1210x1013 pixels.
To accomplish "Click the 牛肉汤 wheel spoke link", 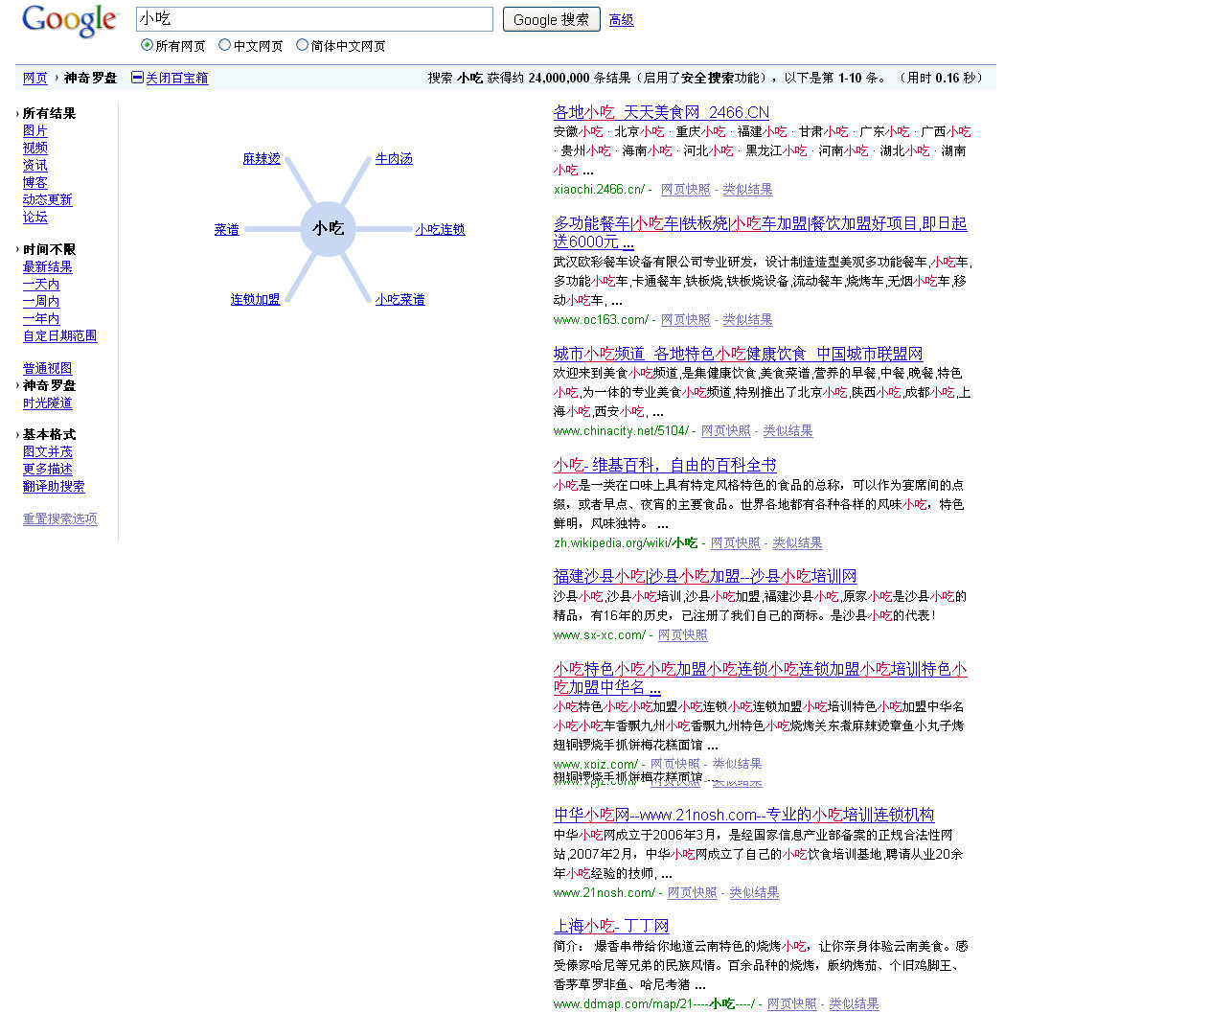I will (x=394, y=159).
